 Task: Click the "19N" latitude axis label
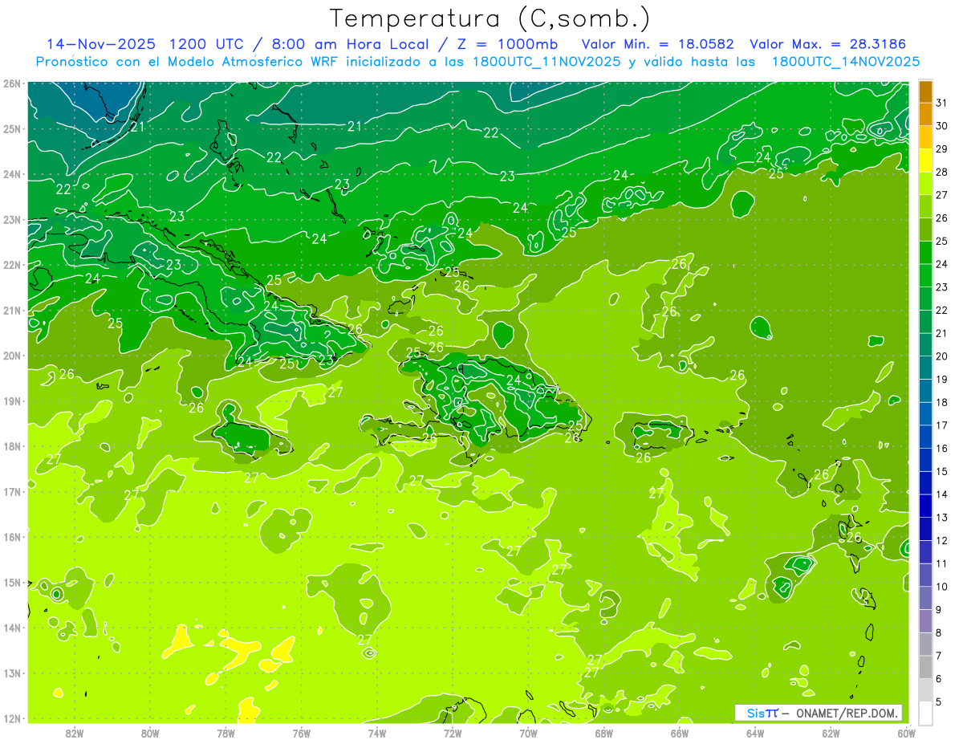point(12,401)
